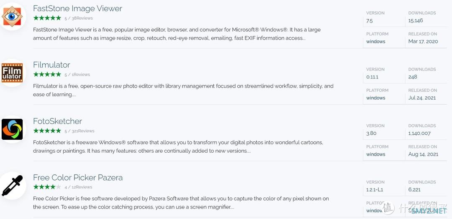Select the FotoSketcher colorful swirl icon

[12, 129]
